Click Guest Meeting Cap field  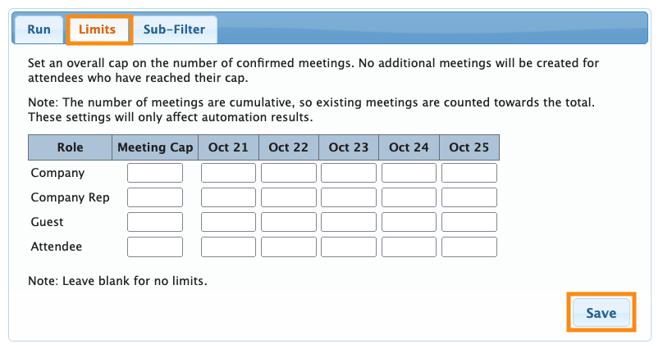pyautogui.click(x=155, y=222)
